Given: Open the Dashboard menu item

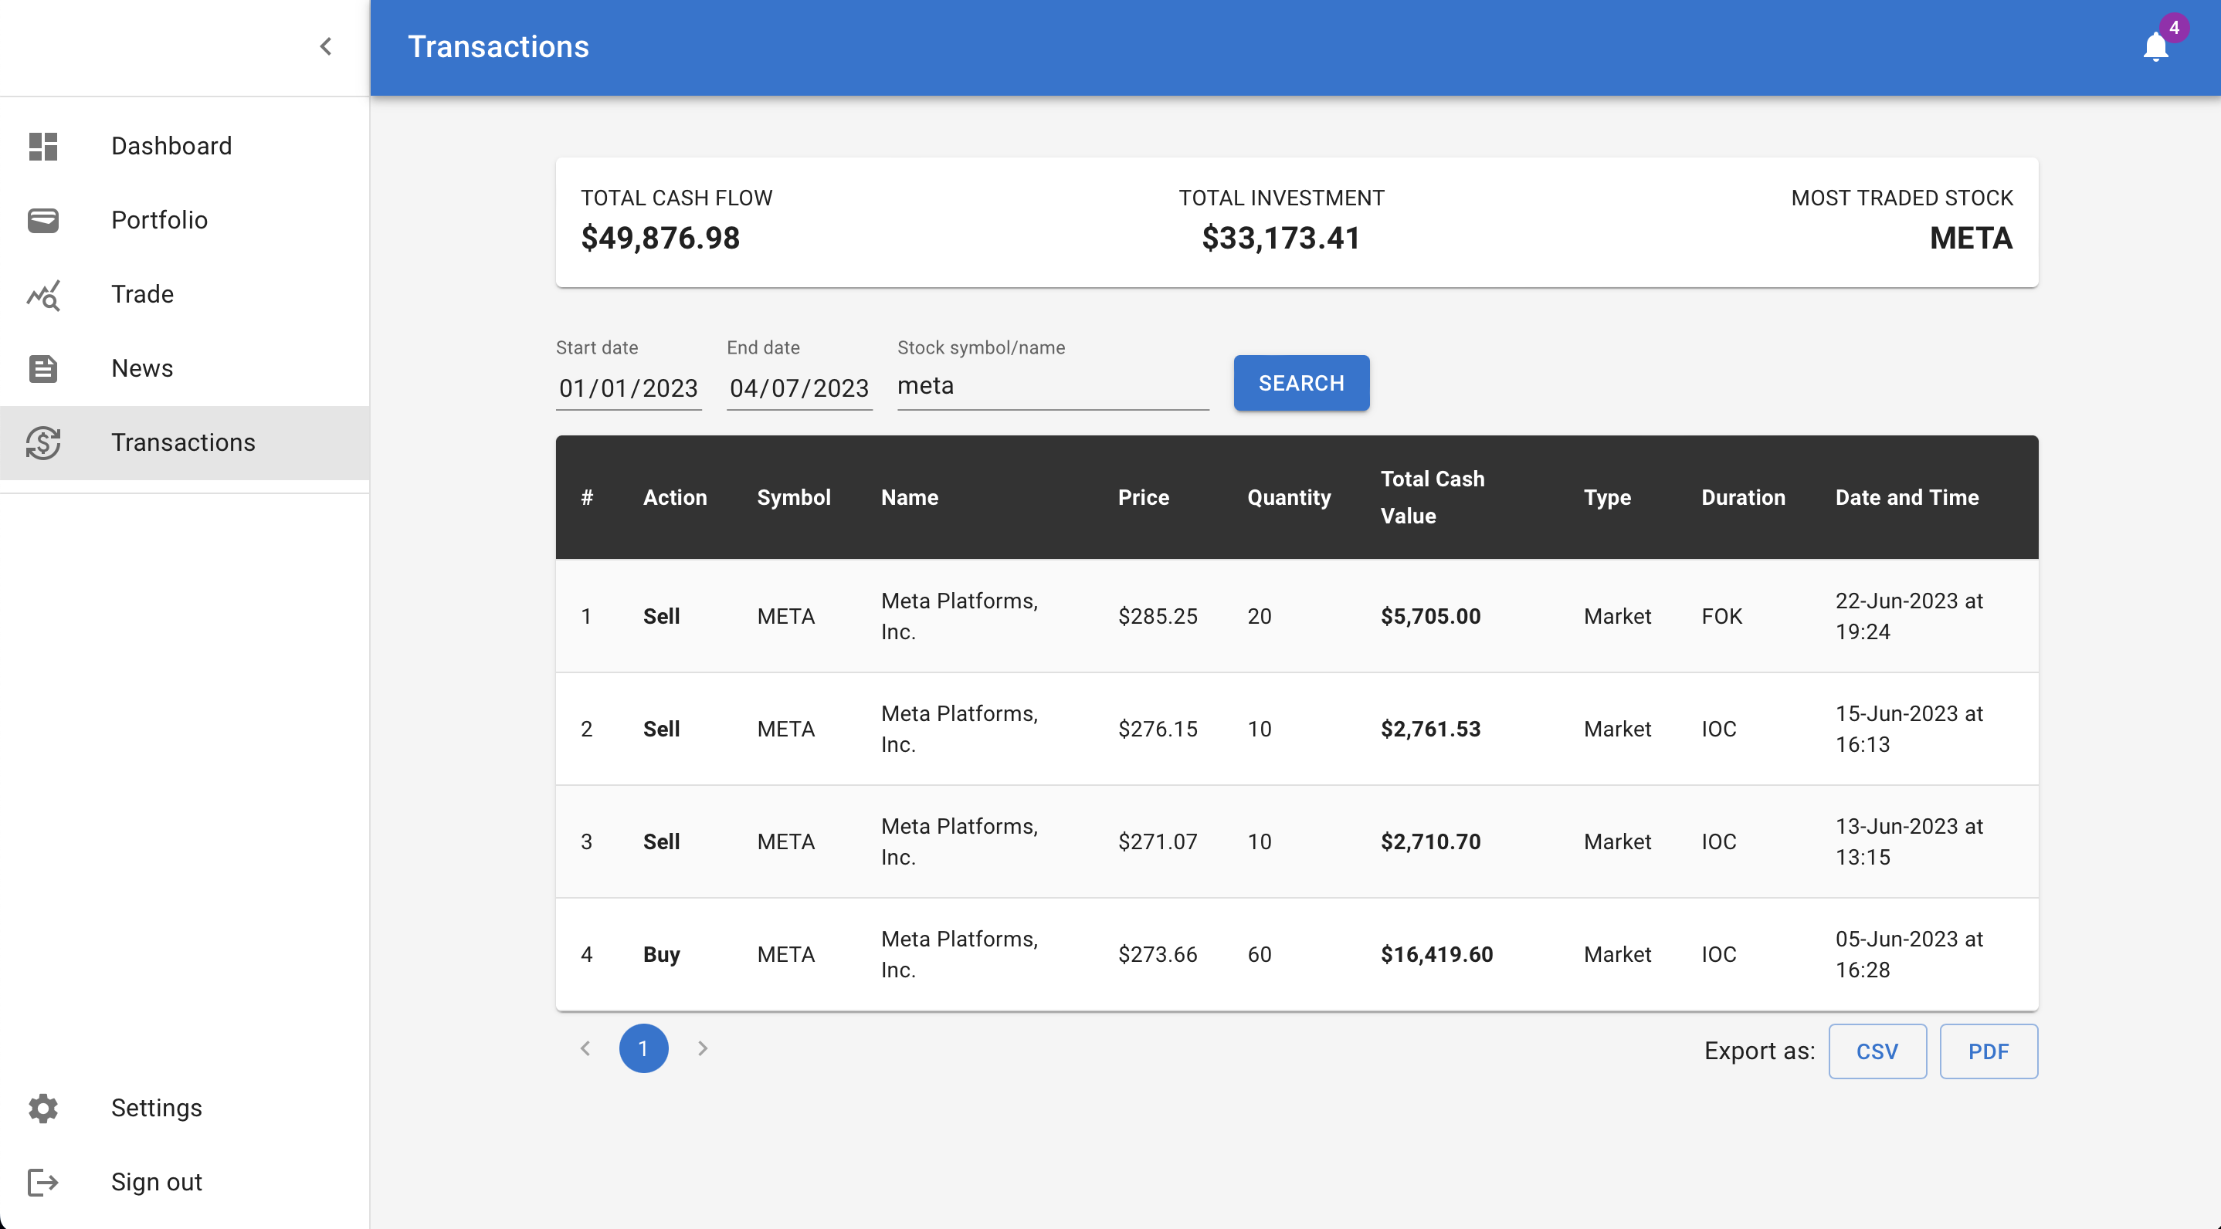Looking at the screenshot, I should [x=185, y=146].
